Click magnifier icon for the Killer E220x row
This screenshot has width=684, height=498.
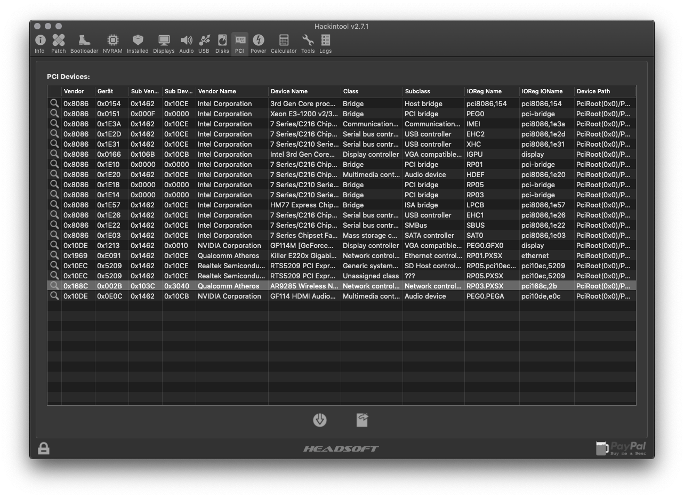tap(54, 255)
